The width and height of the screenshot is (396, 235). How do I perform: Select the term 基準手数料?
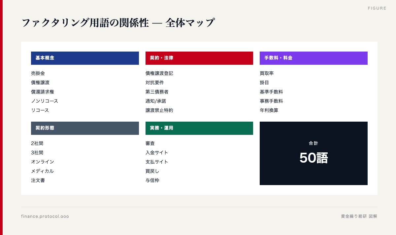[x=271, y=92]
